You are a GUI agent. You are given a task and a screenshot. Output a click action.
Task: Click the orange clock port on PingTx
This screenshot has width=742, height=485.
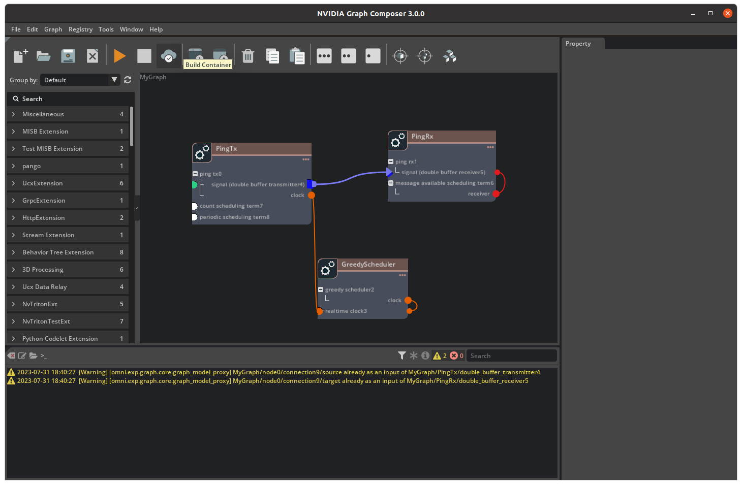312,195
